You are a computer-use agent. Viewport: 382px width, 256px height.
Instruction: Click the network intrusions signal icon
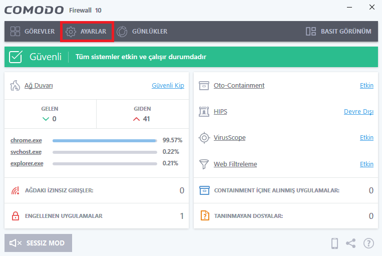tap(16, 190)
